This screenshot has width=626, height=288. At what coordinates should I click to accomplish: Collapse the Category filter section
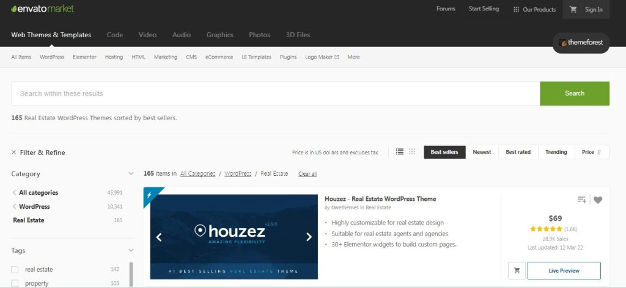(x=131, y=174)
